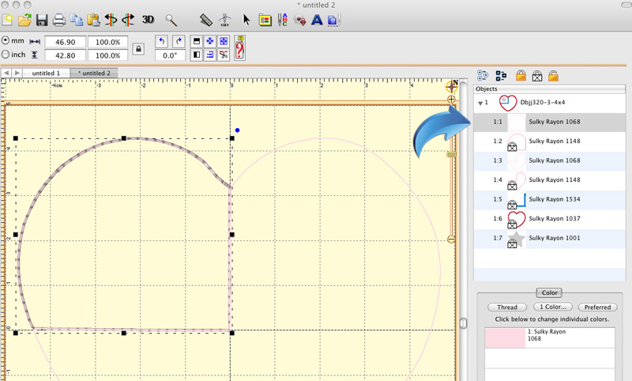
Task: Open the red question mark help icon
Action: [x=240, y=47]
